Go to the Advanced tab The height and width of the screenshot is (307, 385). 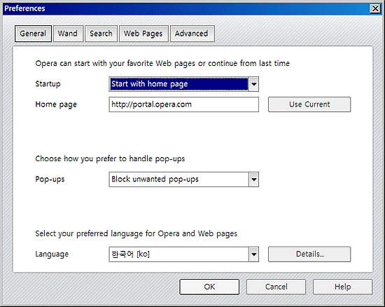point(192,34)
